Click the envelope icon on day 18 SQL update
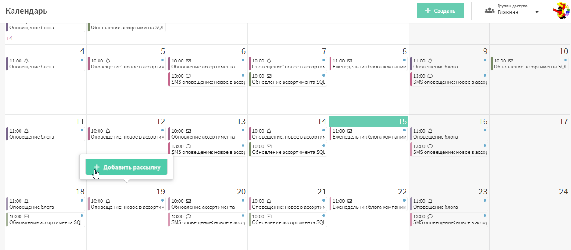 point(26,216)
